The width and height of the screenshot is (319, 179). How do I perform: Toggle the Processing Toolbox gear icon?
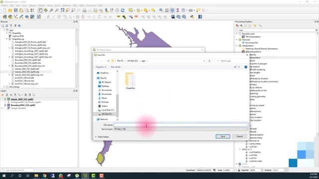(172, 10)
